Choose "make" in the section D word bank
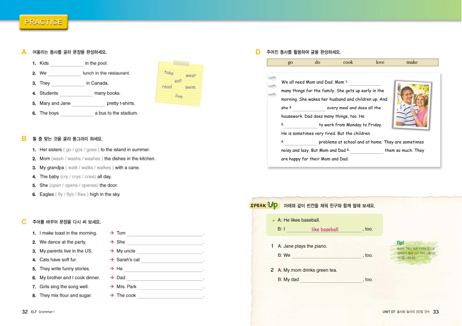 (x=412, y=63)
